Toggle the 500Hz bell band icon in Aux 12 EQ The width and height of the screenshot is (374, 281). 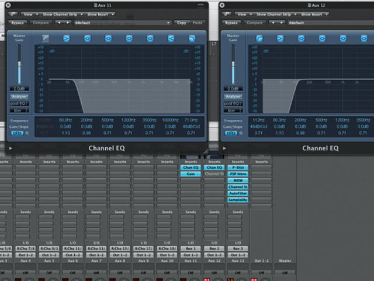[x=322, y=38]
